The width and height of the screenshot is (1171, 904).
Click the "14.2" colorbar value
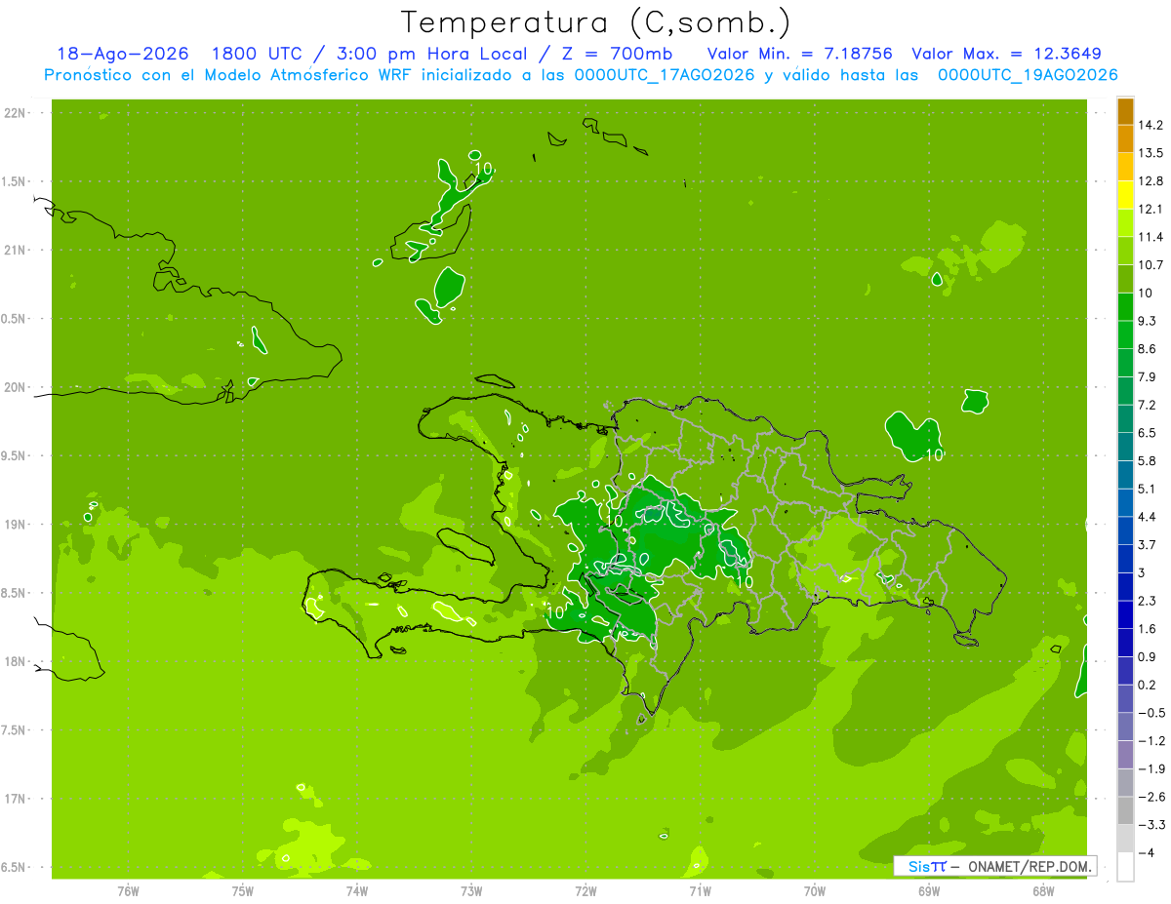pos(1151,125)
